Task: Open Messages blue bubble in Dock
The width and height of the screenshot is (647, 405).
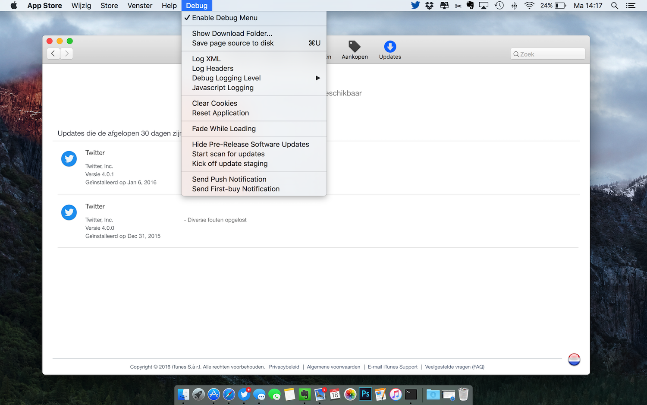Action: click(259, 394)
